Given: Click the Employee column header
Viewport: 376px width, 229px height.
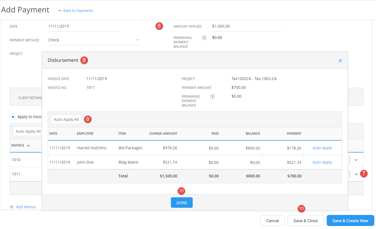Looking at the screenshot, I should tap(85, 134).
